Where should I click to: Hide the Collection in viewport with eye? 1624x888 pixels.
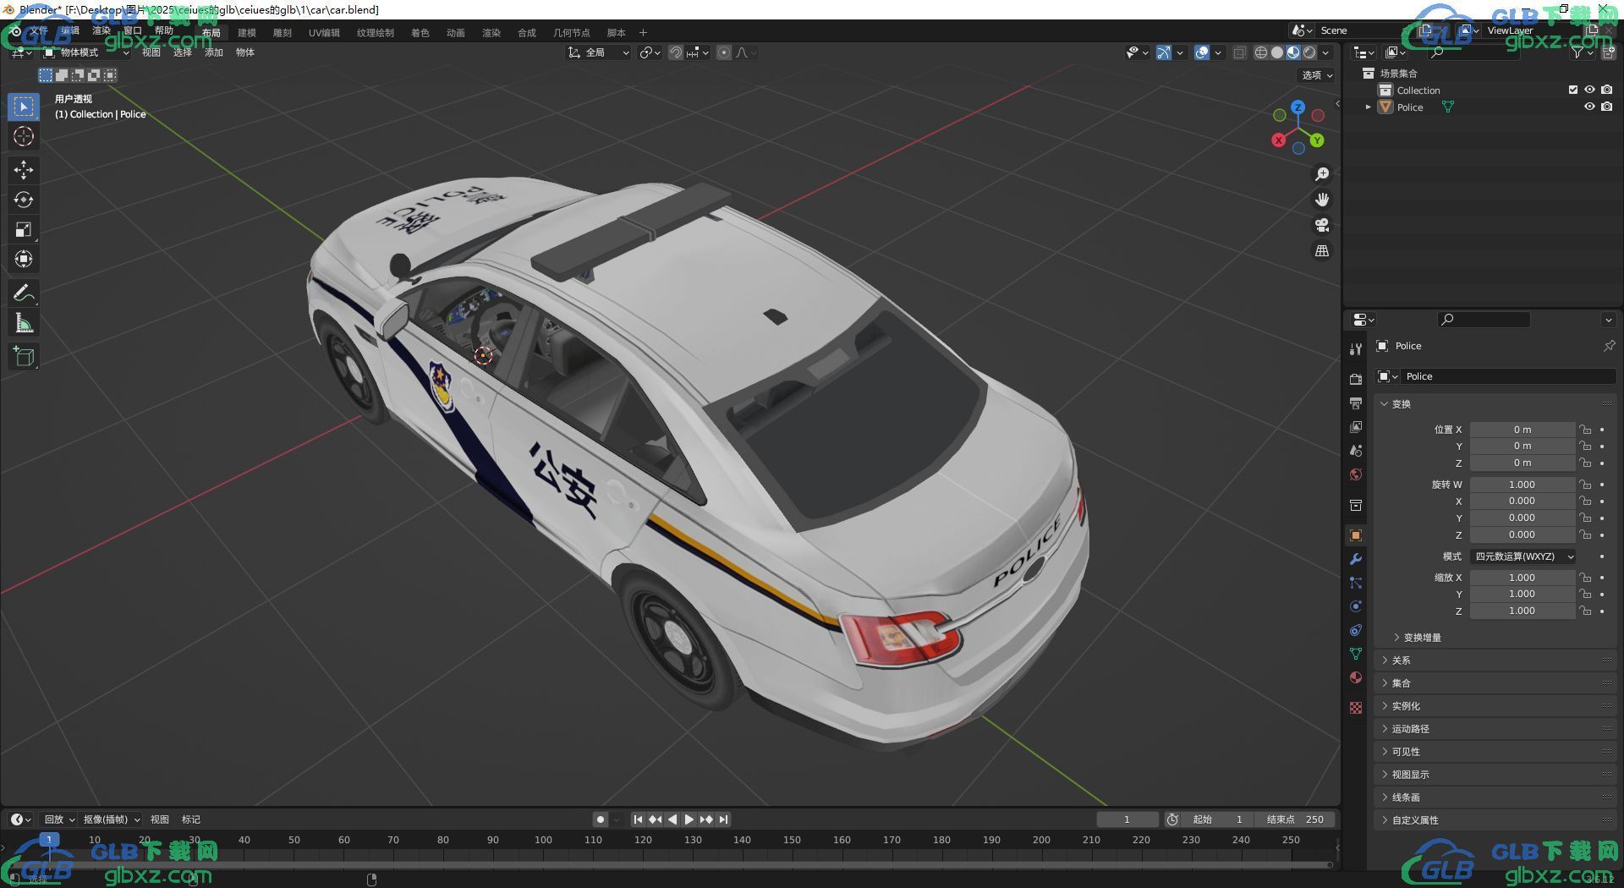click(x=1589, y=90)
